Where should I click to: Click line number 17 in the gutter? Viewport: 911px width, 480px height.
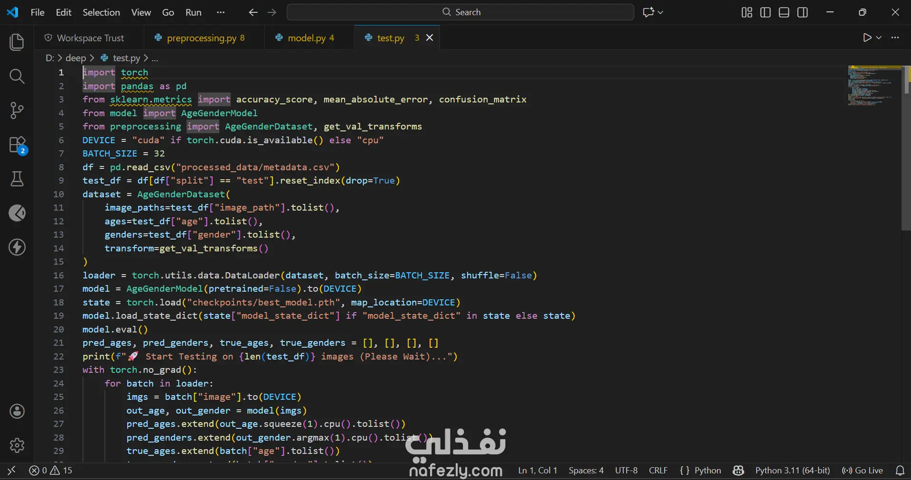coord(58,289)
